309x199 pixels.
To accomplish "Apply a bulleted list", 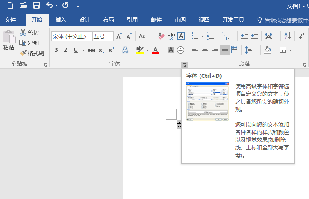I will tap(195, 36).
